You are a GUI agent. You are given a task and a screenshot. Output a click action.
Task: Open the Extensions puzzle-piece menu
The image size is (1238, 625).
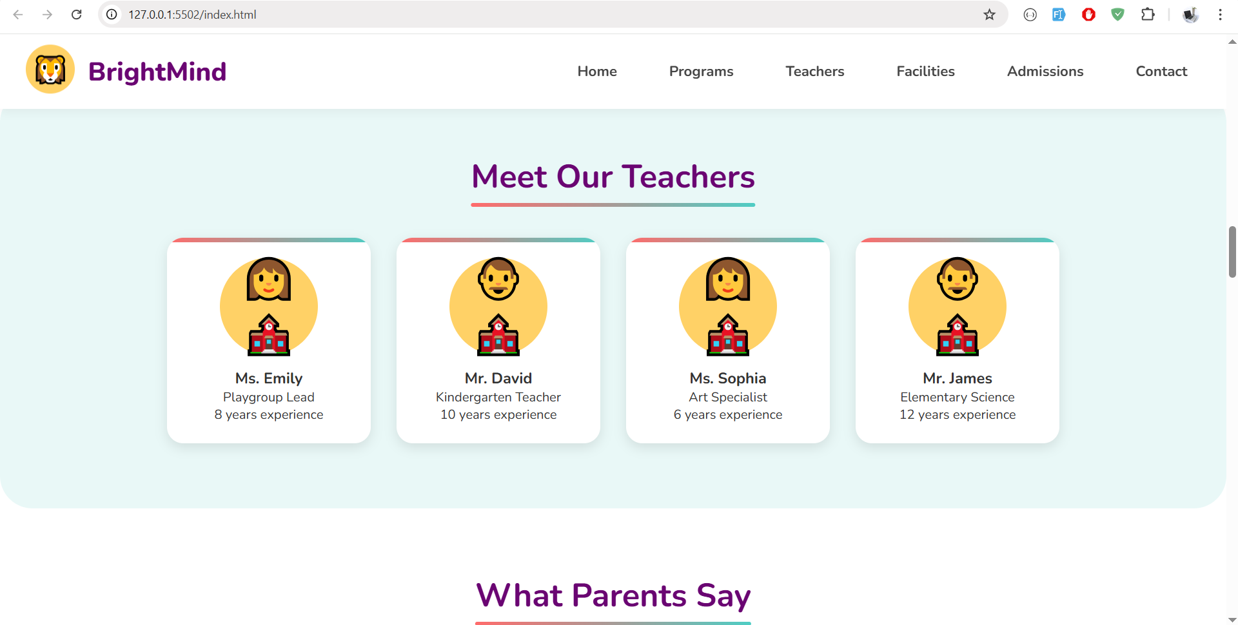click(x=1148, y=15)
